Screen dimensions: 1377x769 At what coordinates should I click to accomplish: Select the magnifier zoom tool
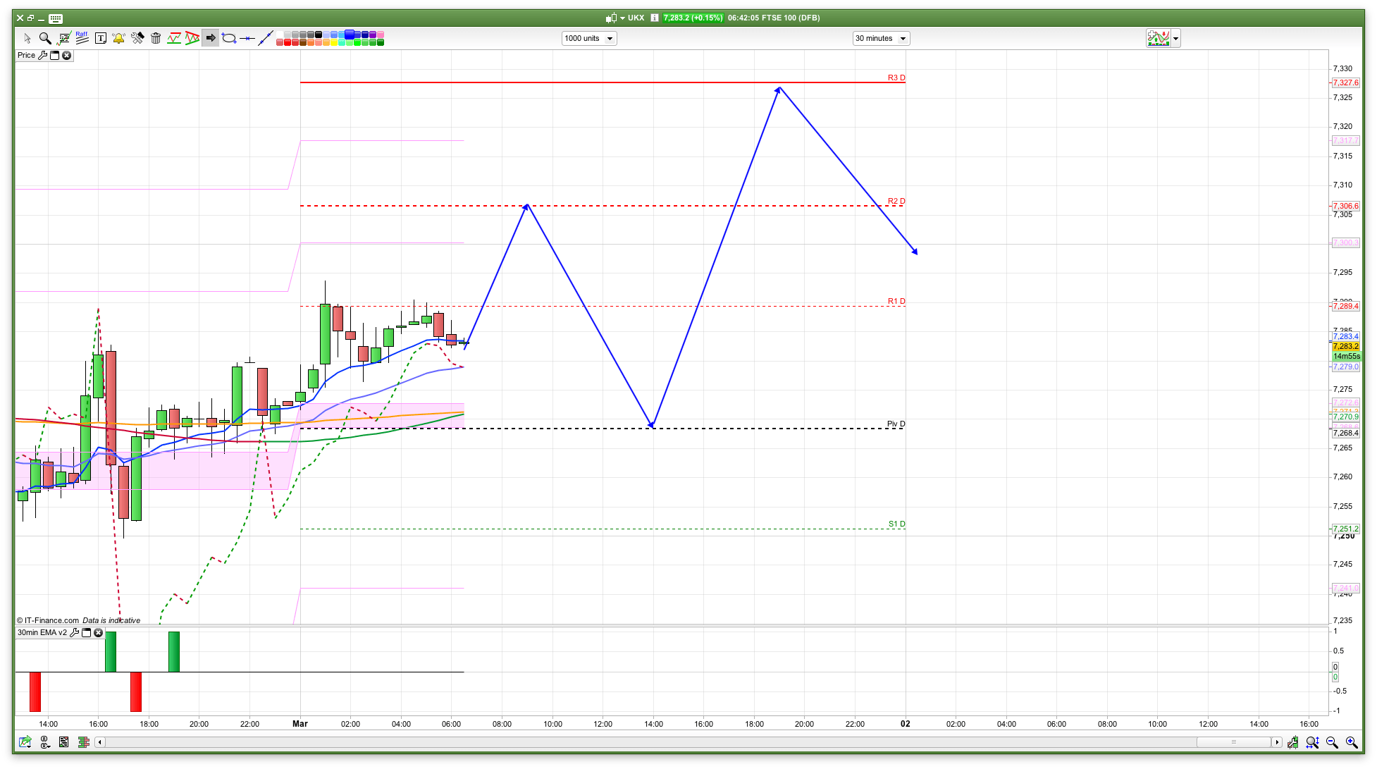45,38
